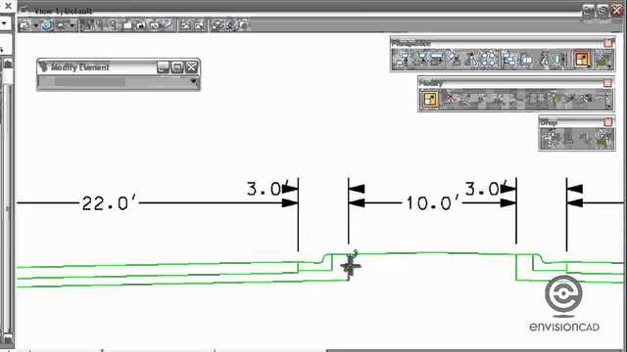Select the Window Area view tool

127,25
